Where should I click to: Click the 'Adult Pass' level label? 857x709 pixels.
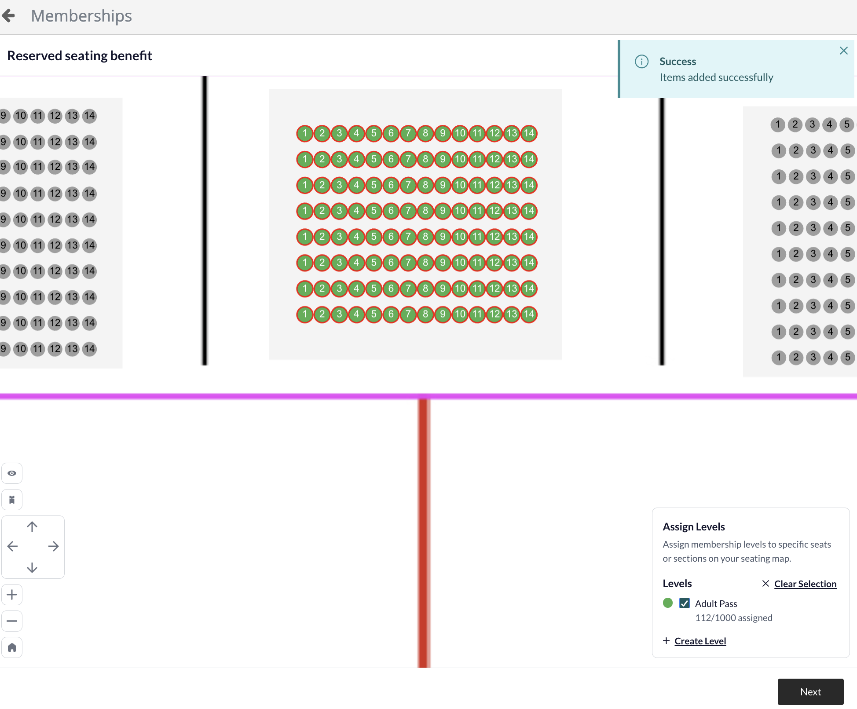[x=716, y=603]
